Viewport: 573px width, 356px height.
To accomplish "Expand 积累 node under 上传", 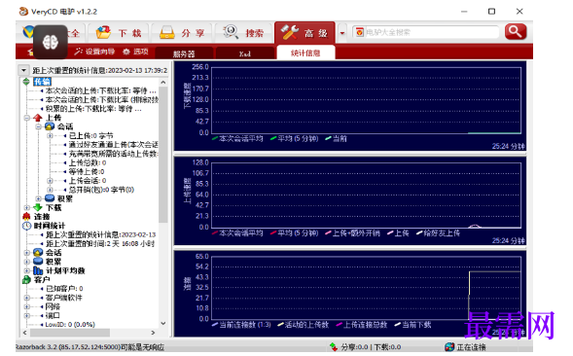I will click(38, 198).
